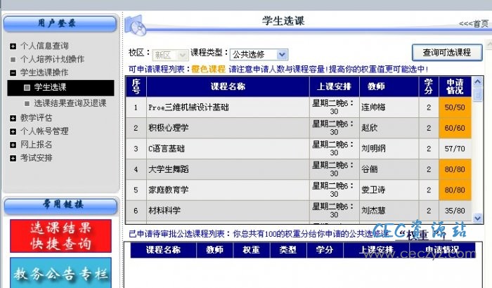Viewport: 492px width, 288px height.
Task: Expand the 网上报名 tree node
Action: point(13,145)
